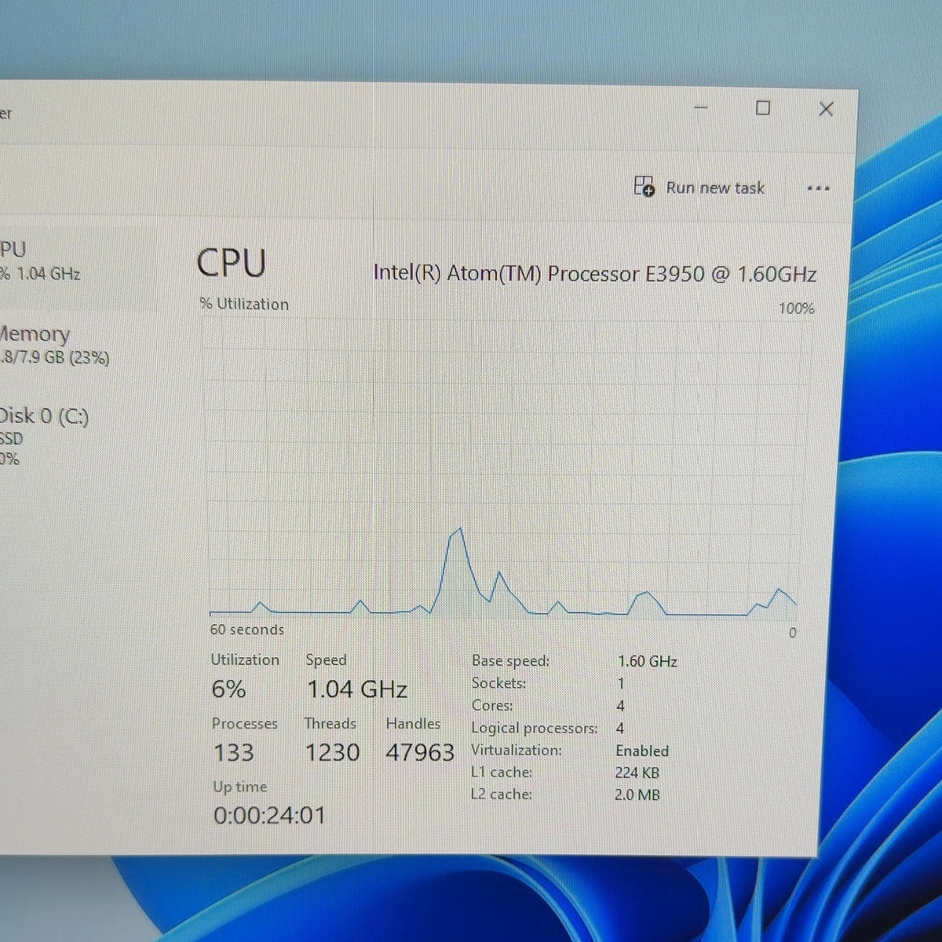Click the 1.04 GHz speed value

pos(356,690)
